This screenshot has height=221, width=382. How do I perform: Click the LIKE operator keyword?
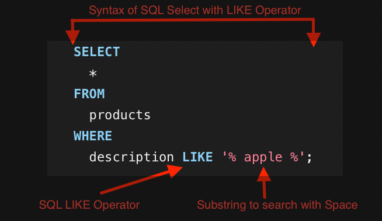[197, 157]
